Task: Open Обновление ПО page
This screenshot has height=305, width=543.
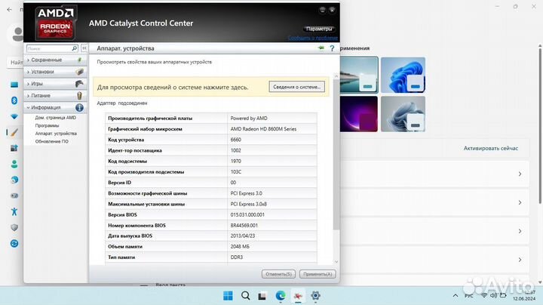Action: click(x=51, y=141)
